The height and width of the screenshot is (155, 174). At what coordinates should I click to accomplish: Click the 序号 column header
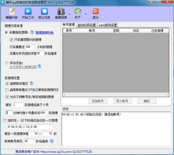coord(71,31)
